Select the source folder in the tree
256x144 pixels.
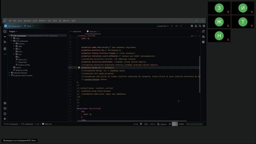17,68
